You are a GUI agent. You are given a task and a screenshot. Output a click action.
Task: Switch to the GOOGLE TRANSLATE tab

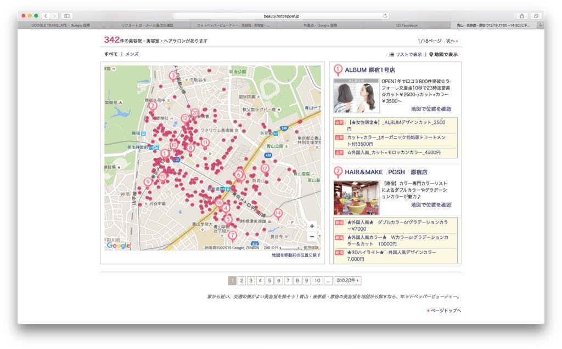coord(60,25)
